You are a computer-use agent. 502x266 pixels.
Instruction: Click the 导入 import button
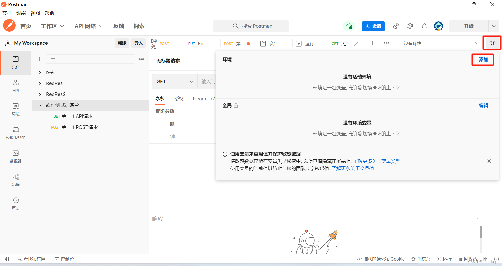138,43
